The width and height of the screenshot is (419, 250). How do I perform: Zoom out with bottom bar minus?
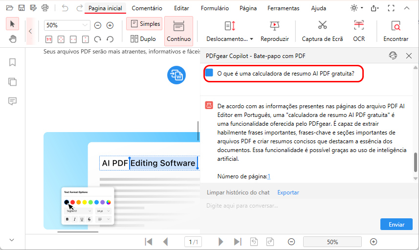[x=291, y=242]
